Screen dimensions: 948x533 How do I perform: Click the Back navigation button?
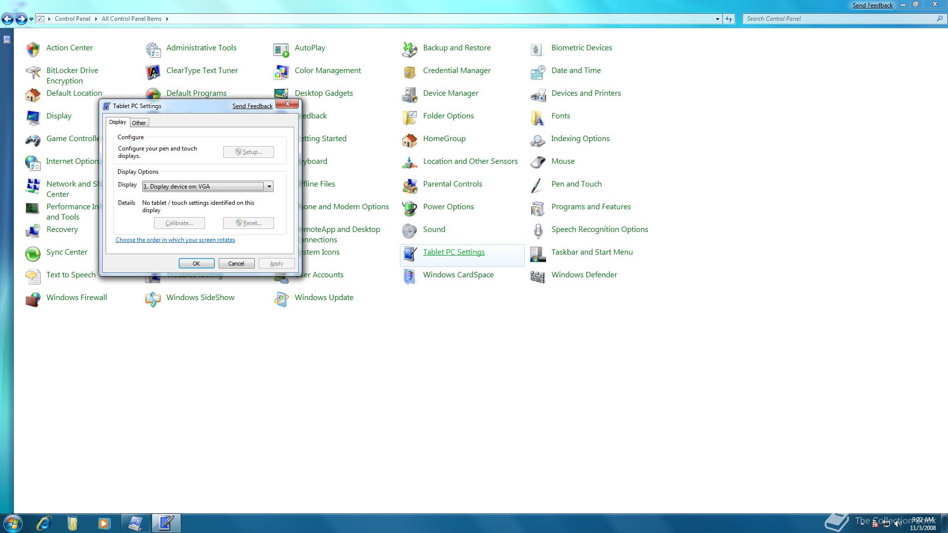[8, 19]
